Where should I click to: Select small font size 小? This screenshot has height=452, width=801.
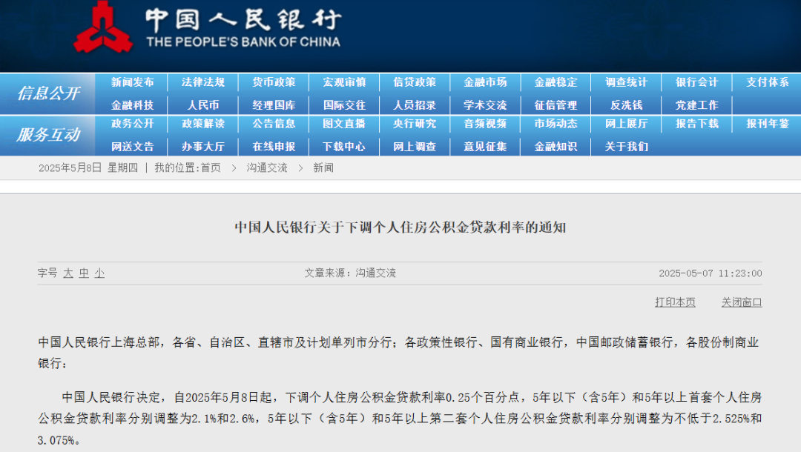(99, 273)
